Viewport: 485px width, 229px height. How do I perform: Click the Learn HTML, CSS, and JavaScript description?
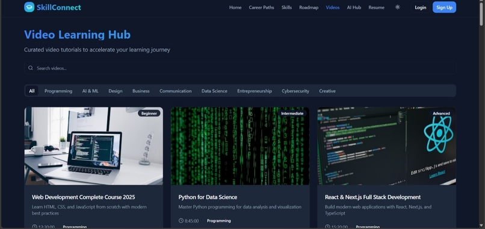pyautogui.click(x=89, y=210)
